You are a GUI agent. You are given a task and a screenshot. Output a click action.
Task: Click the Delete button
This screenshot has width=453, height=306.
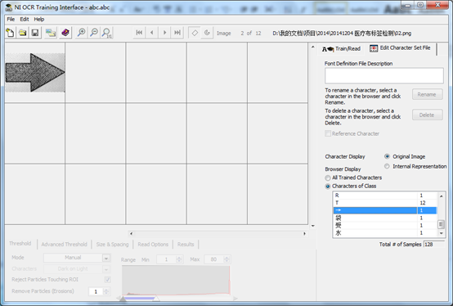[428, 115]
